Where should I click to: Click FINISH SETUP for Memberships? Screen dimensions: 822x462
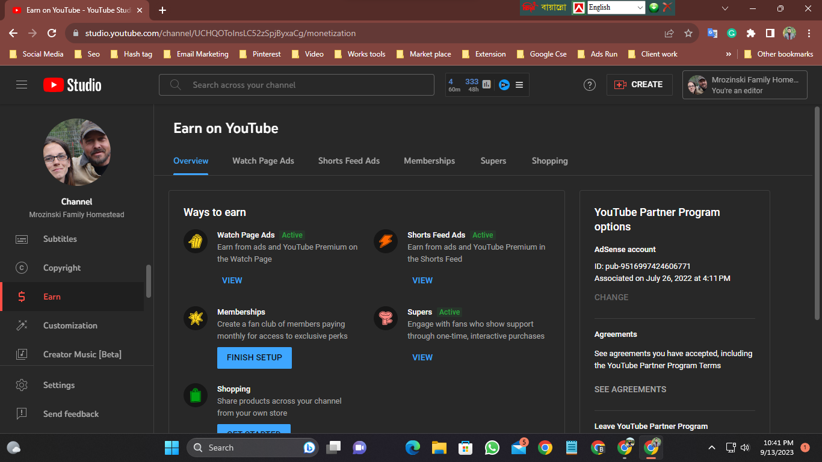[x=255, y=357]
